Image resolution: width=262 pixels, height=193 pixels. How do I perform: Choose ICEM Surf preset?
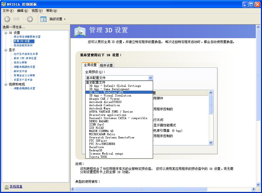pyautogui.click(x=119, y=124)
